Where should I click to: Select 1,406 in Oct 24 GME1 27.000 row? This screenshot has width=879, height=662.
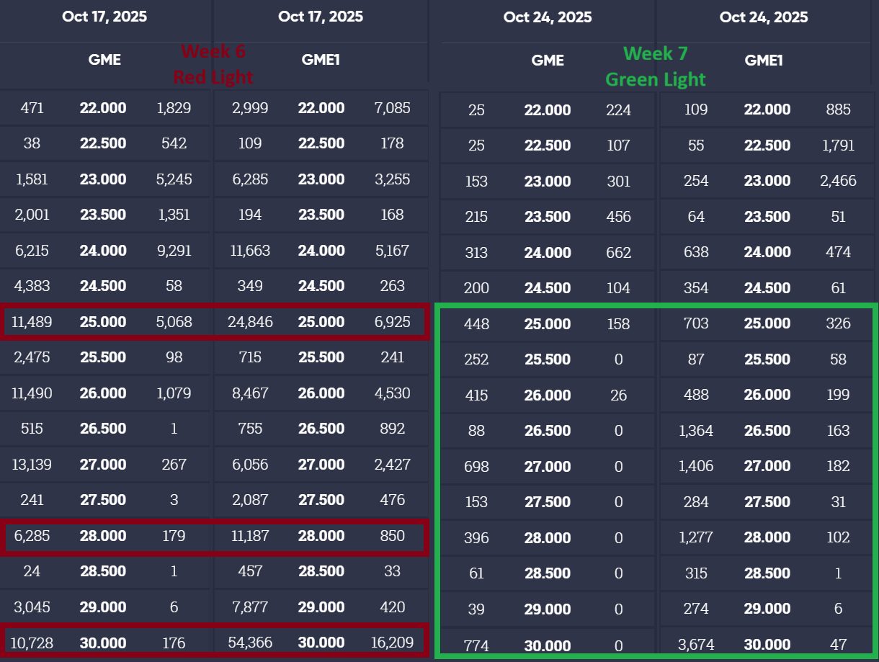[696, 466]
